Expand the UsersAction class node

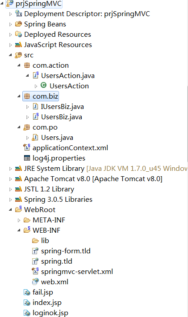[x=36, y=86]
